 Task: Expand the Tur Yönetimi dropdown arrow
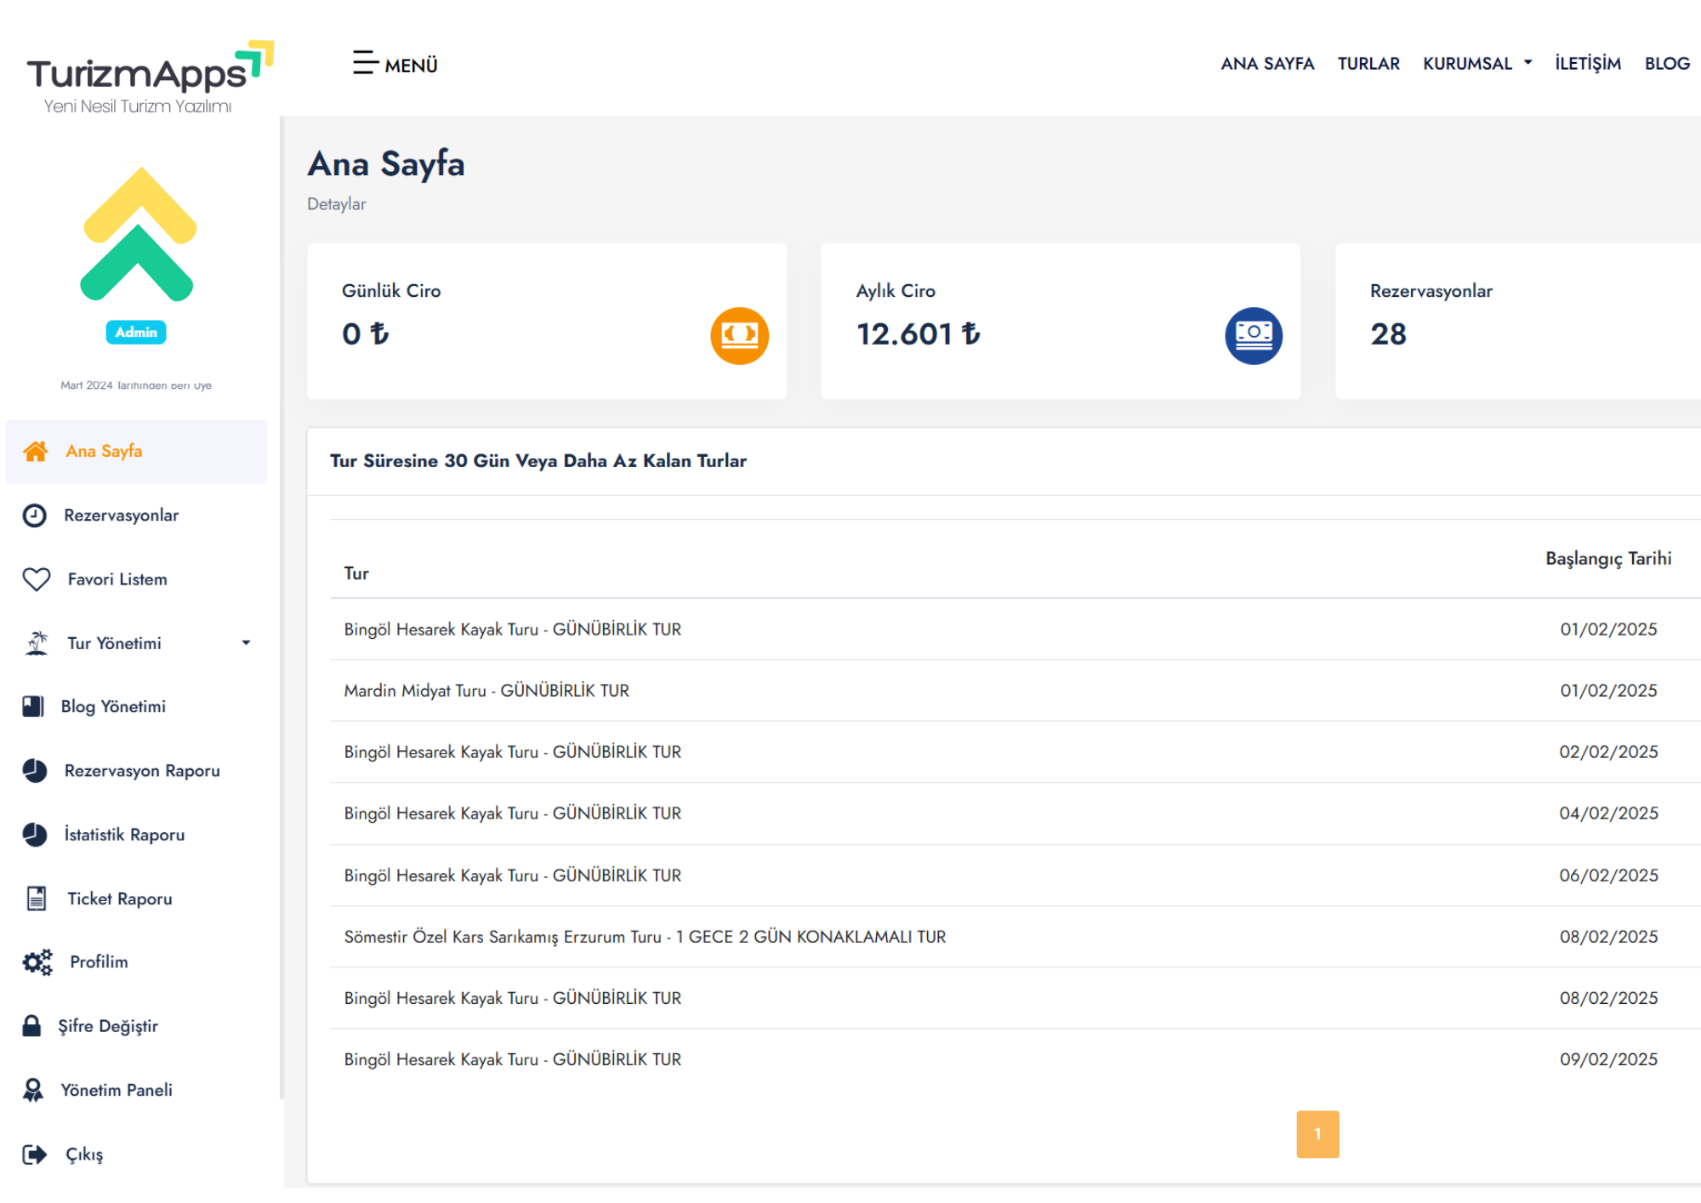pos(246,643)
